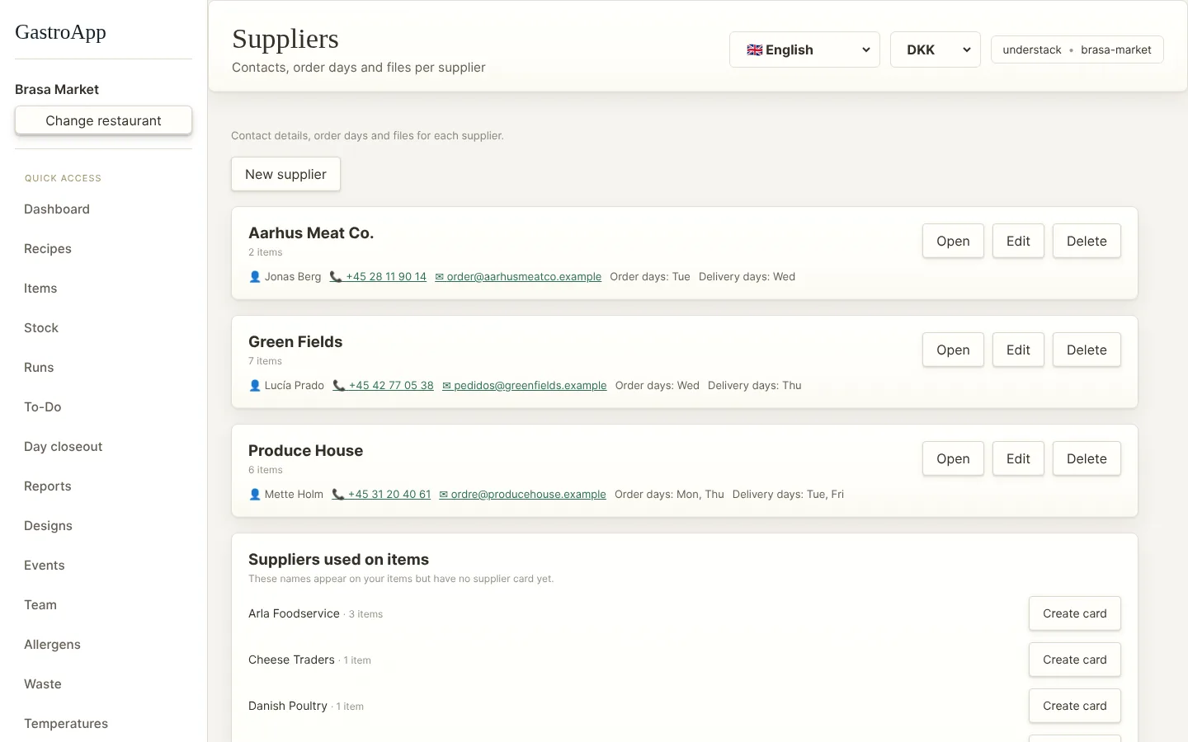Delete the Green Fields supplier
The width and height of the screenshot is (1188, 742).
tap(1087, 350)
